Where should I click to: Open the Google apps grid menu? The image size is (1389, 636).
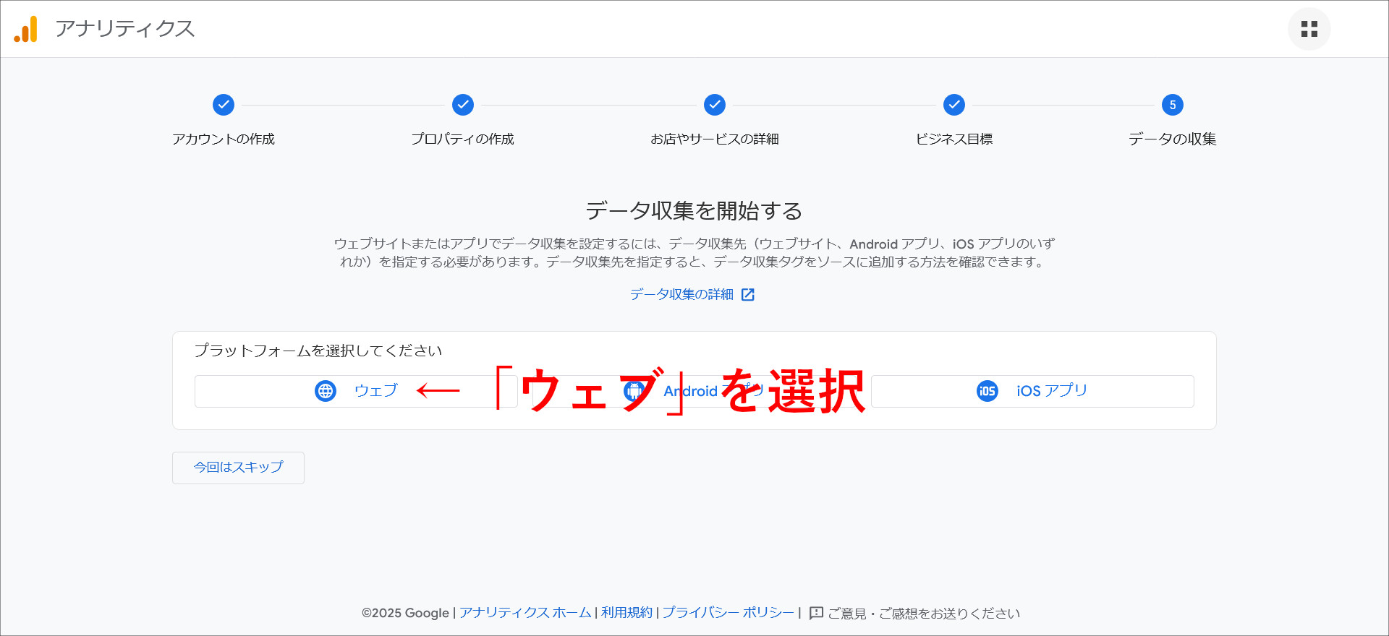click(1309, 29)
